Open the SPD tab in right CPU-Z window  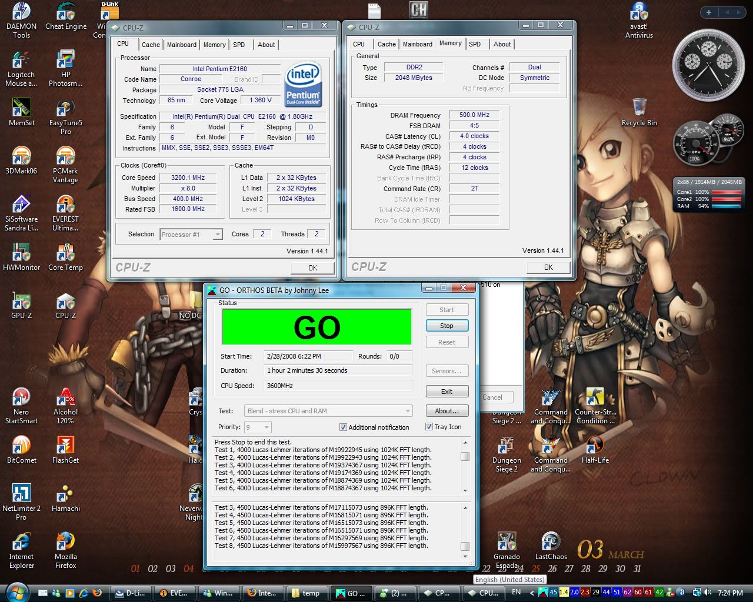pyautogui.click(x=475, y=44)
